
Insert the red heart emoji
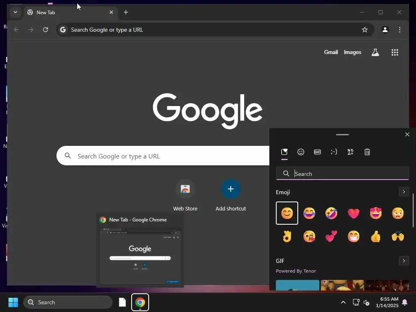tap(353, 213)
